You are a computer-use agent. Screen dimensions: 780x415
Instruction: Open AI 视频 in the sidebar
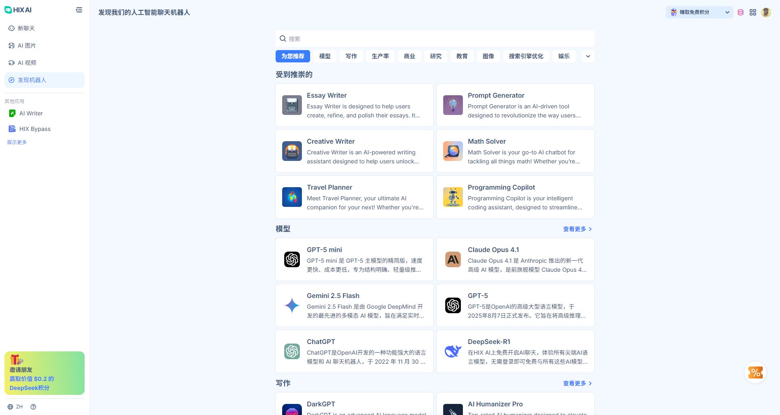tap(44, 63)
